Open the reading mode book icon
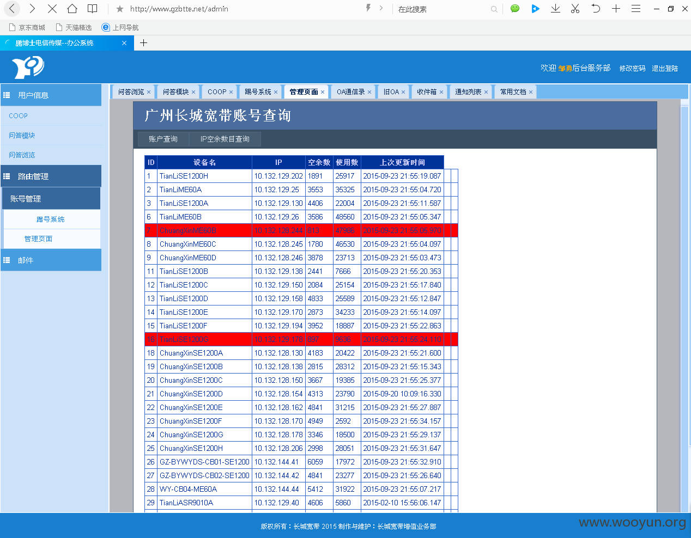 pos(93,9)
